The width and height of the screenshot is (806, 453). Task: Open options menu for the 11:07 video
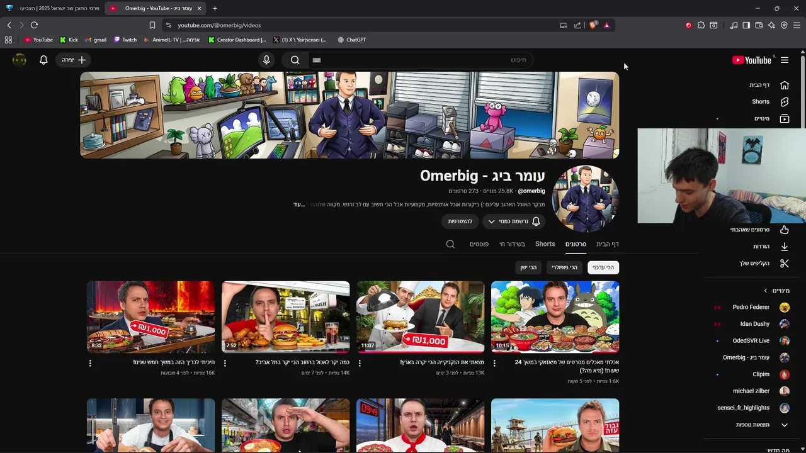tap(360, 363)
